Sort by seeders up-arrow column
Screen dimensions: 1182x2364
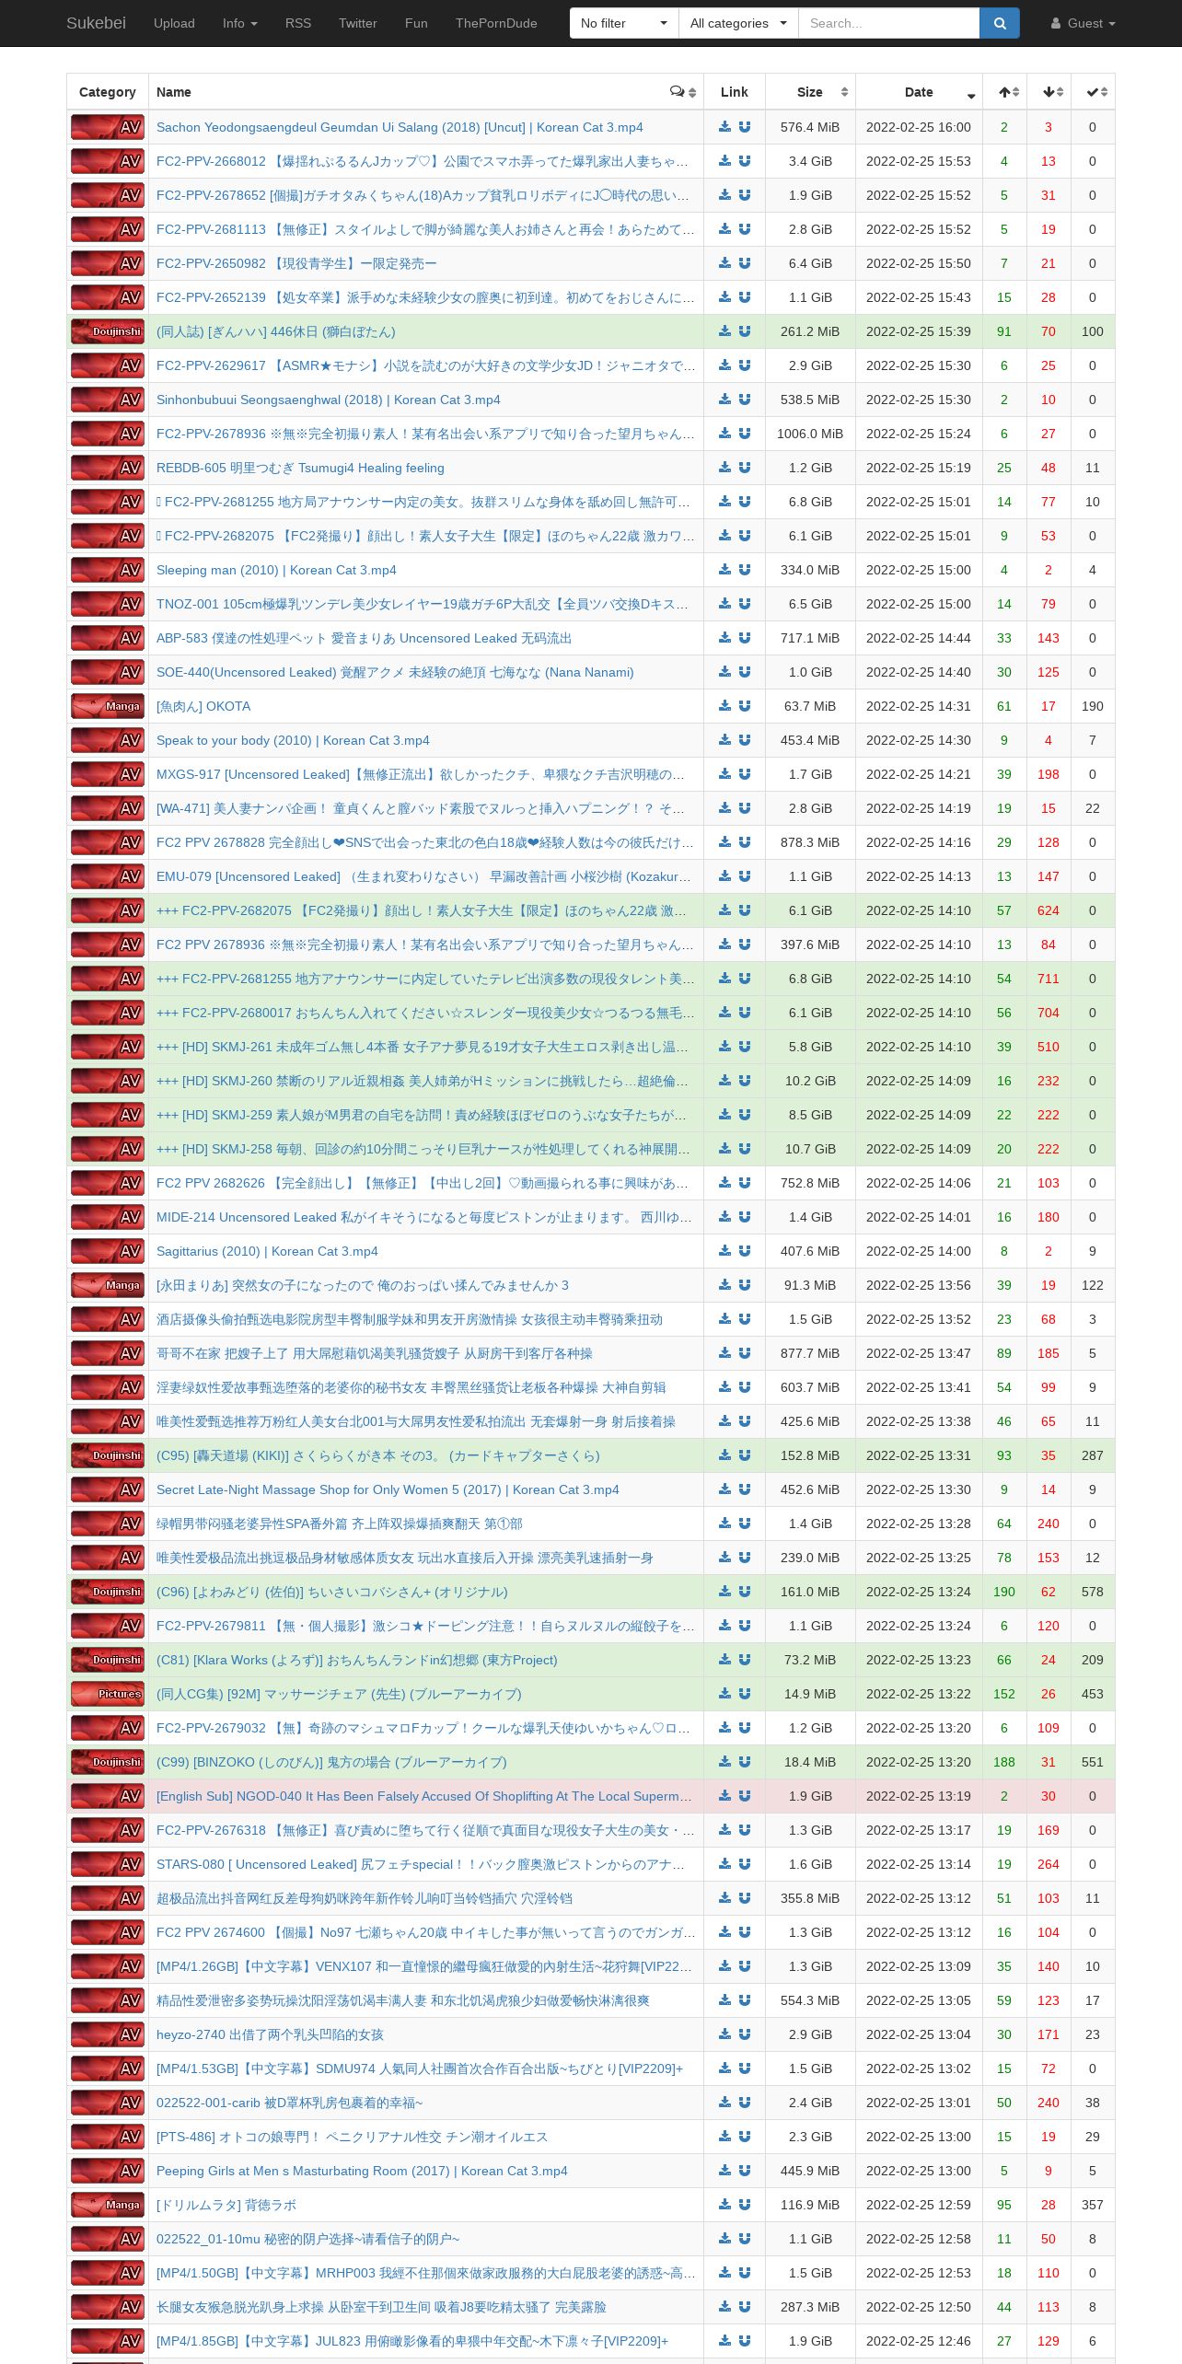[1004, 92]
